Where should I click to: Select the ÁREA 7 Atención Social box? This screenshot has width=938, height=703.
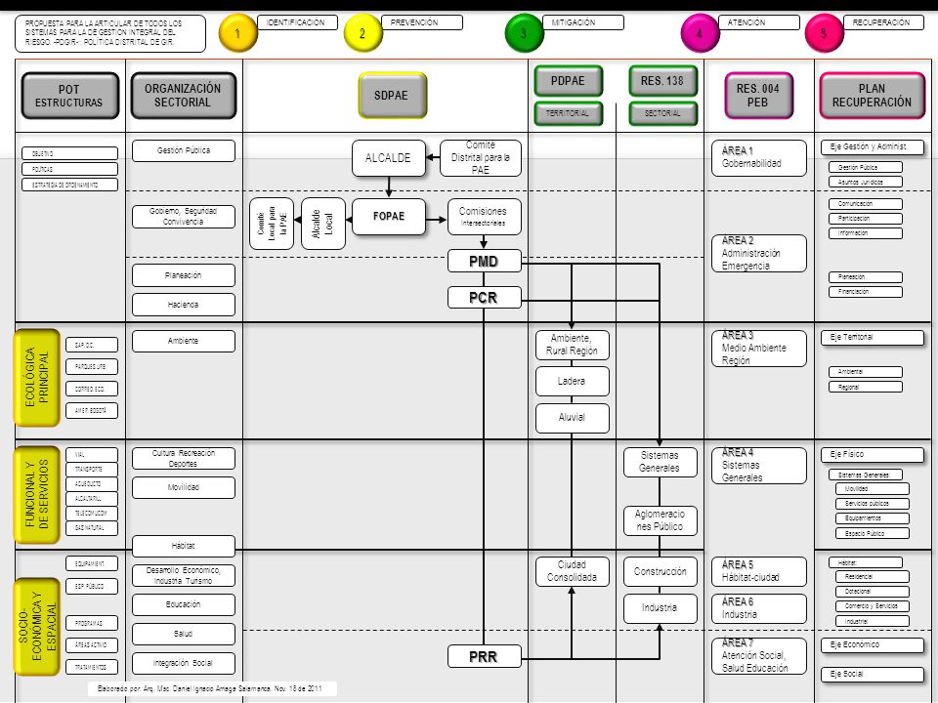pyautogui.click(x=759, y=656)
